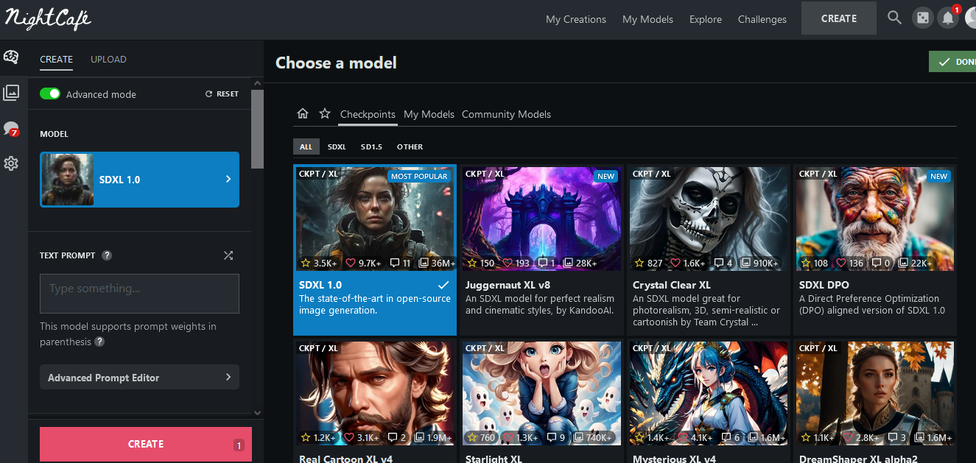This screenshot has width=976, height=463.
Task: Toggle Advanced mode switch off
Action: (50, 93)
